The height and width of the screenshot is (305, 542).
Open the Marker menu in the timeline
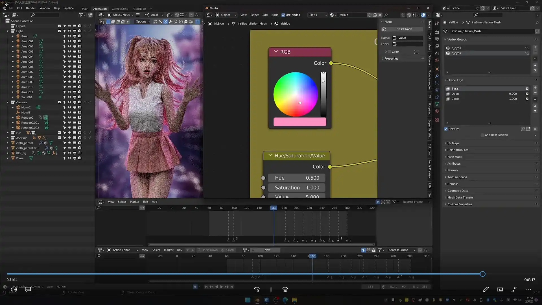click(x=134, y=201)
